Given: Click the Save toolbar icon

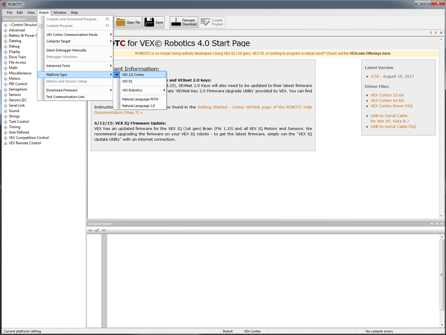Looking at the screenshot, I should tap(153, 22).
